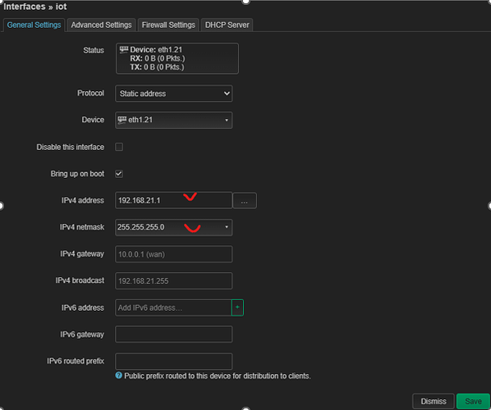The height and width of the screenshot is (410, 491).
Task: Click the eth1.21 device icon in Device selector
Action: pyautogui.click(x=122, y=120)
